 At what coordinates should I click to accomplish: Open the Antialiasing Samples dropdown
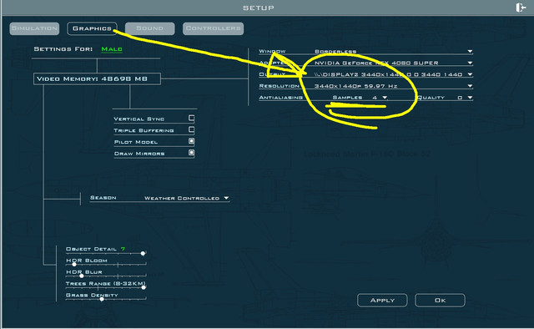coord(385,98)
